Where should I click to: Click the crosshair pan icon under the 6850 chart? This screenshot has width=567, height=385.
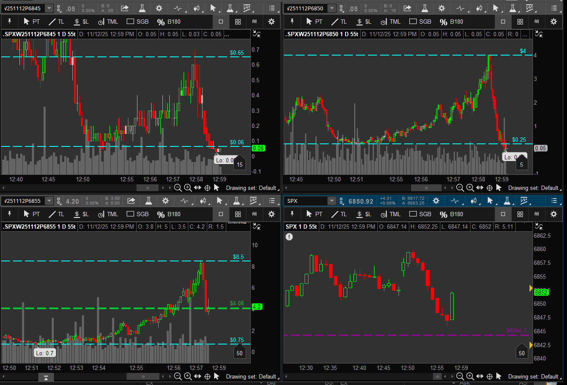pyautogui.click(x=489, y=187)
